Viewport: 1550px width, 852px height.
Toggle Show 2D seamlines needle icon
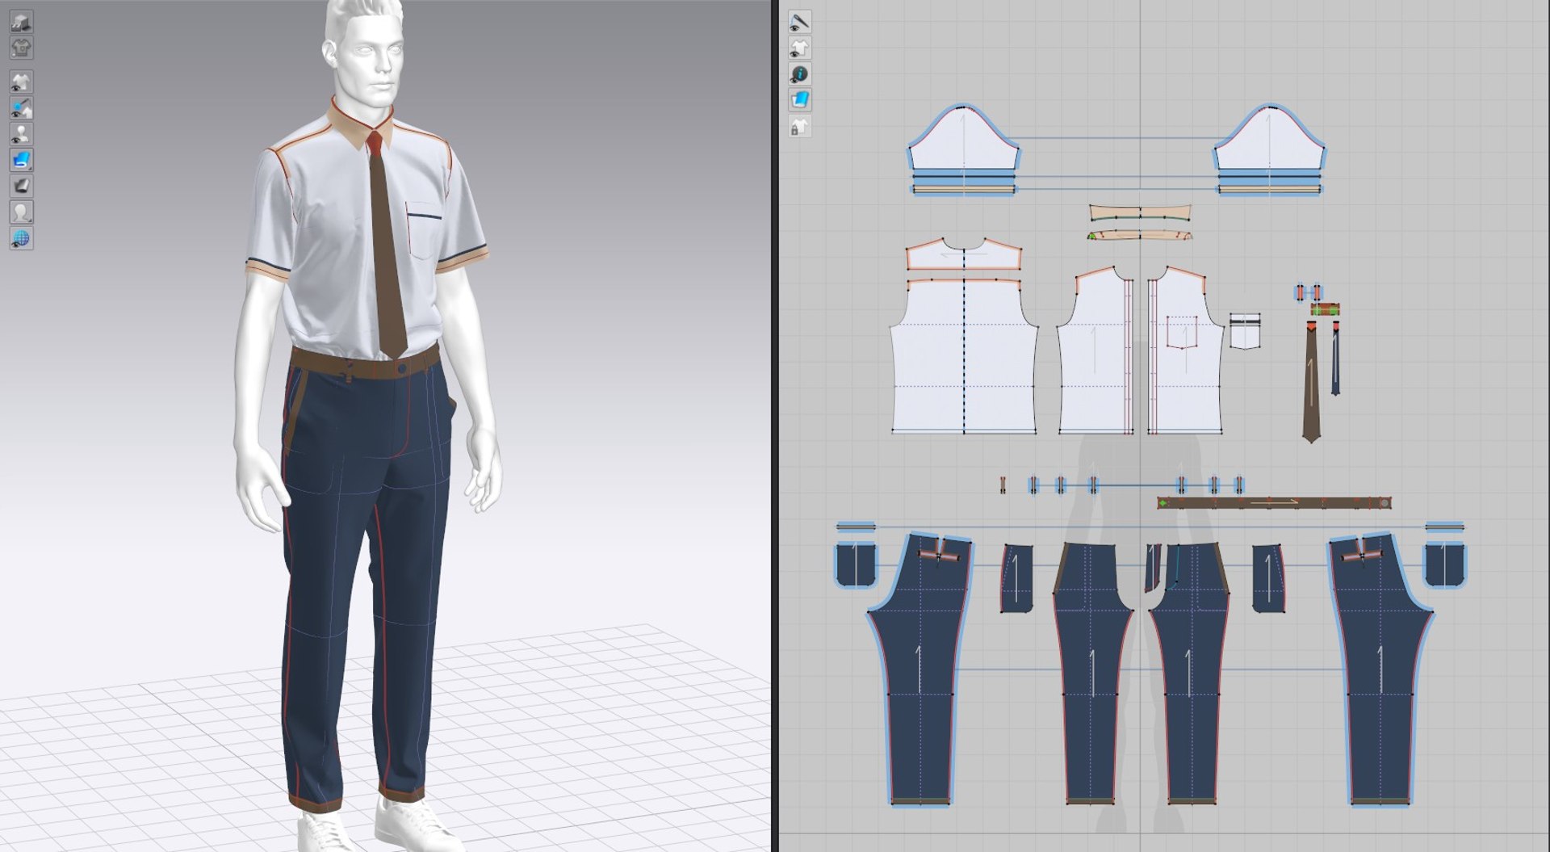(x=799, y=22)
